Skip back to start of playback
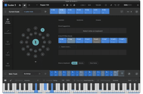Image resolution: width=143 pixels, height=94 pixels. 64,5
